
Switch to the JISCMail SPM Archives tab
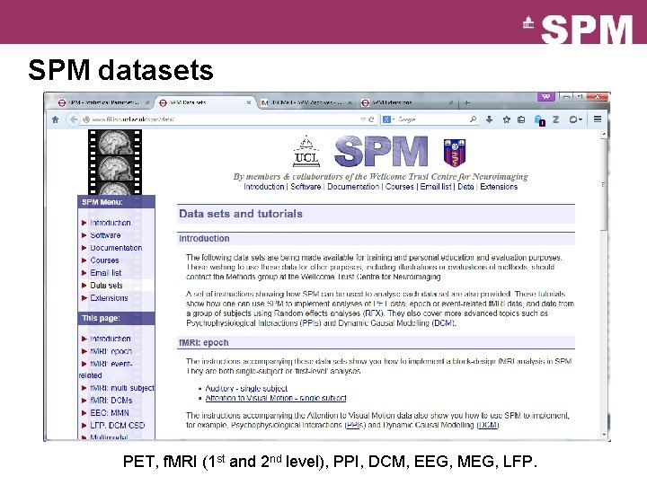point(306,102)
